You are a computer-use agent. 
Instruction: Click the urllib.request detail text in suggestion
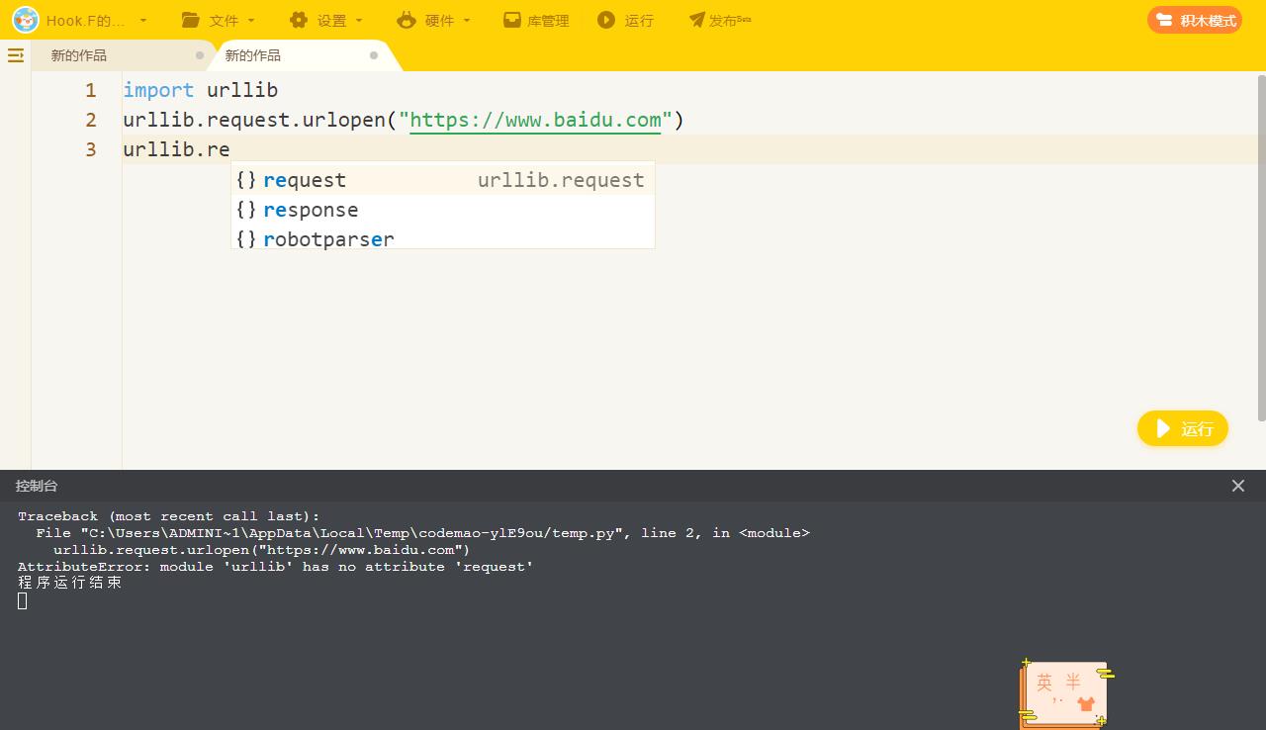[x=561, y=180]
